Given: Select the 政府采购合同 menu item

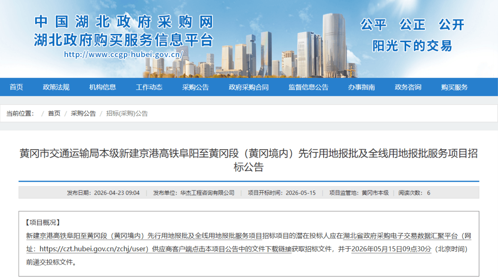Looking at the screenshot, I should pyautogui.click(x=248, y=87).
